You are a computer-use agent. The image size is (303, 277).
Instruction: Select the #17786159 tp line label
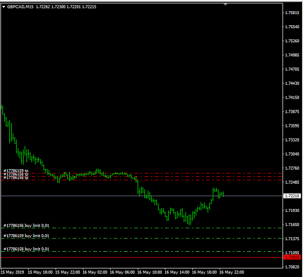pyautogui.click(x=16, y=171)
